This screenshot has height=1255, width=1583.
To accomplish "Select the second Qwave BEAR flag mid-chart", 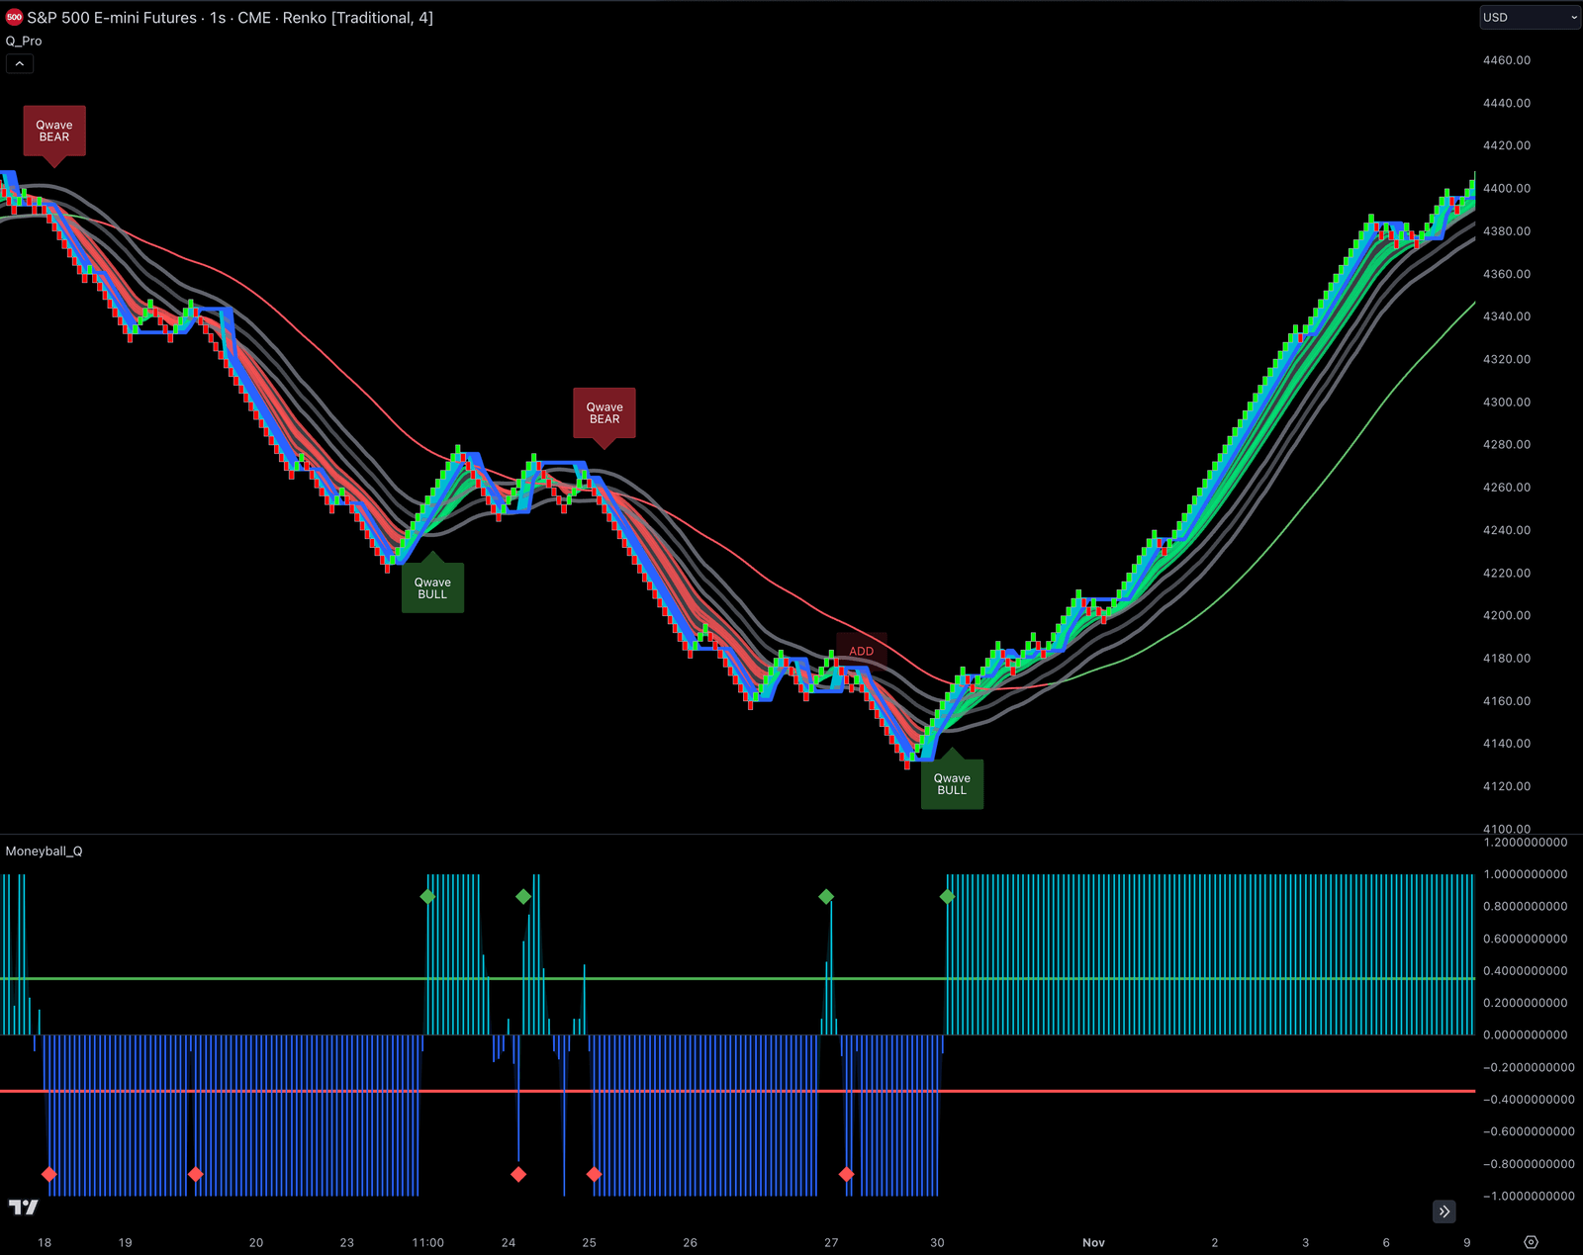I will coord(605,412).
